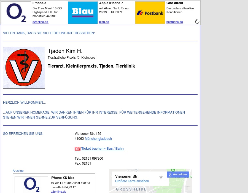Click the O2 logo in lower ad
This screenshot has width=248, height=193.
tap(31, 185)
